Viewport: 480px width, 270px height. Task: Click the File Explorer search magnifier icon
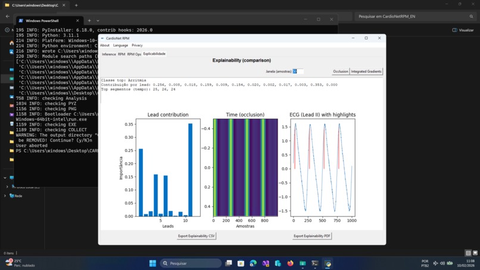[x=472, y=17]
